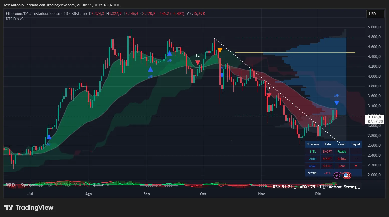Click the blue MF up-arrow near Sep
Image resolution: width=389 pixels, height=217 pixels.
coord(150,69)
